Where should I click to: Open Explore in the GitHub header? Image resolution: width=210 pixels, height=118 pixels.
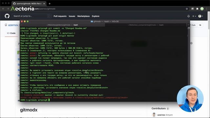tap(95, 16)
